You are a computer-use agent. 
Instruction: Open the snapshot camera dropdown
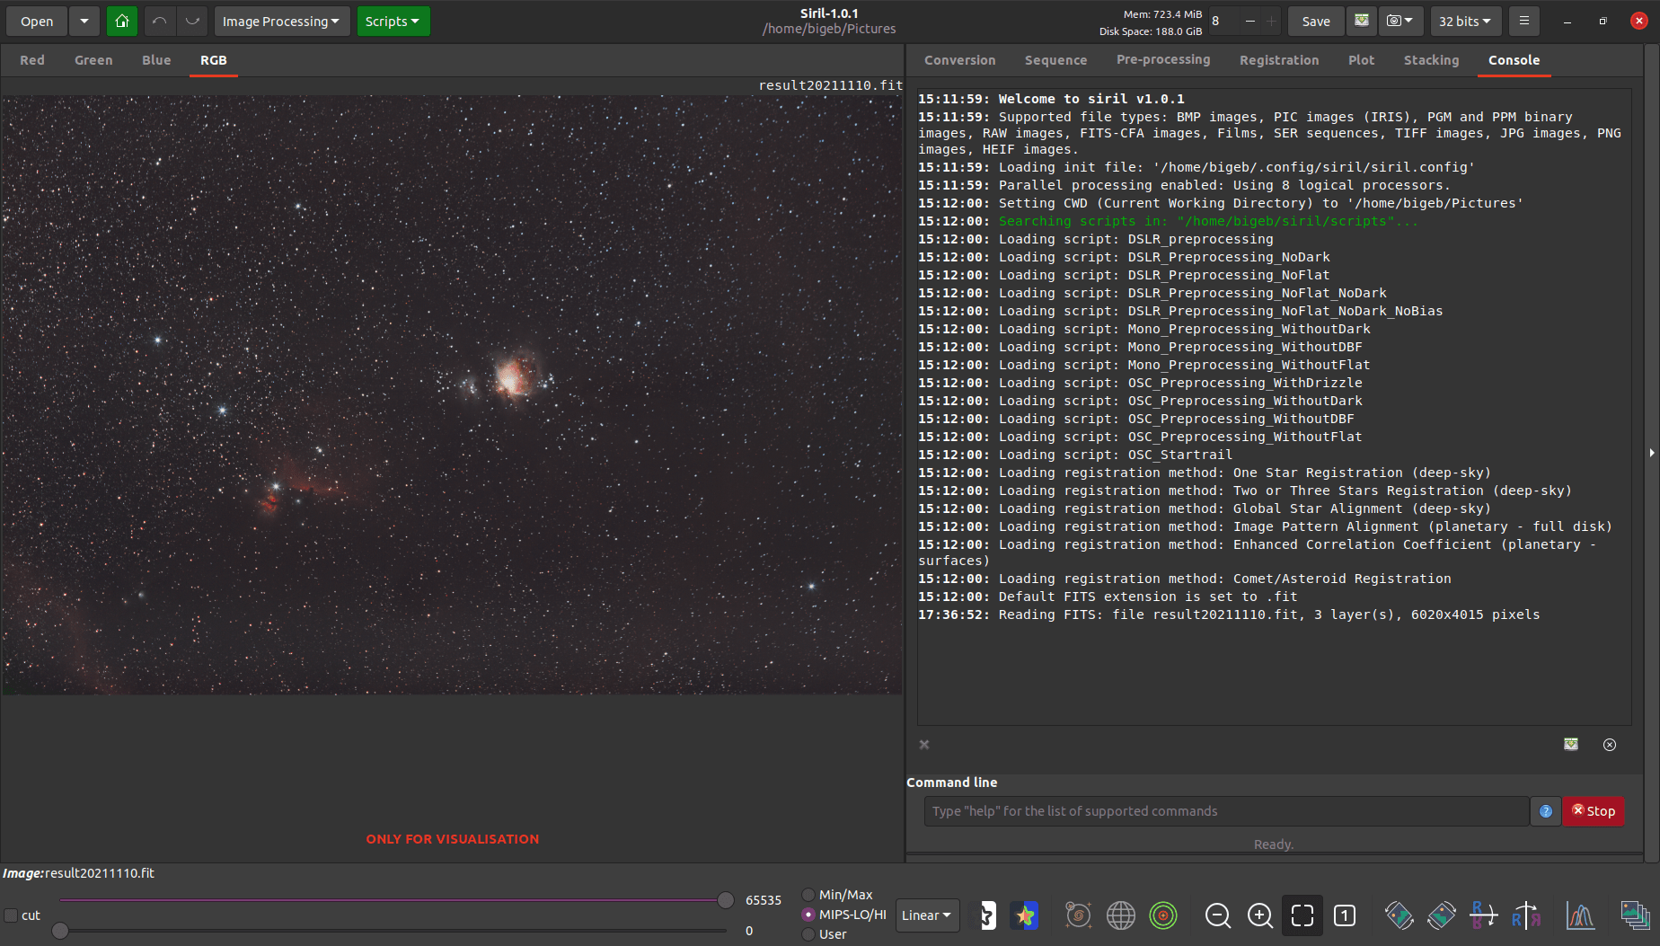tap(1401, 21)
